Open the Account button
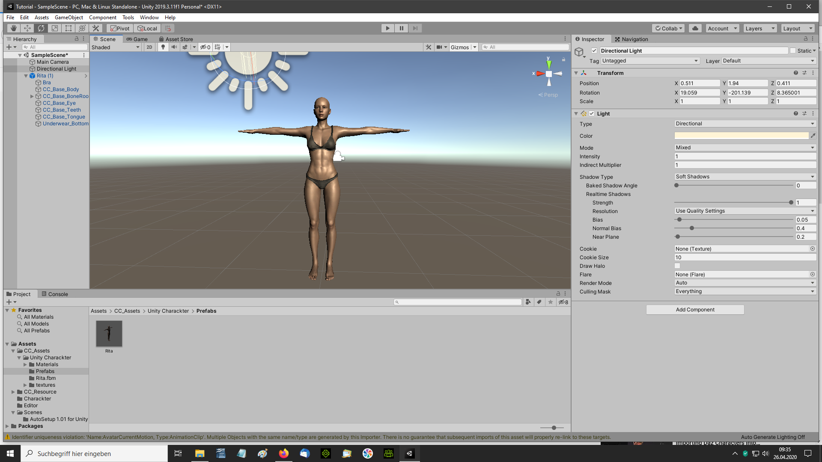The image size is (822, 462). (723, 28)
